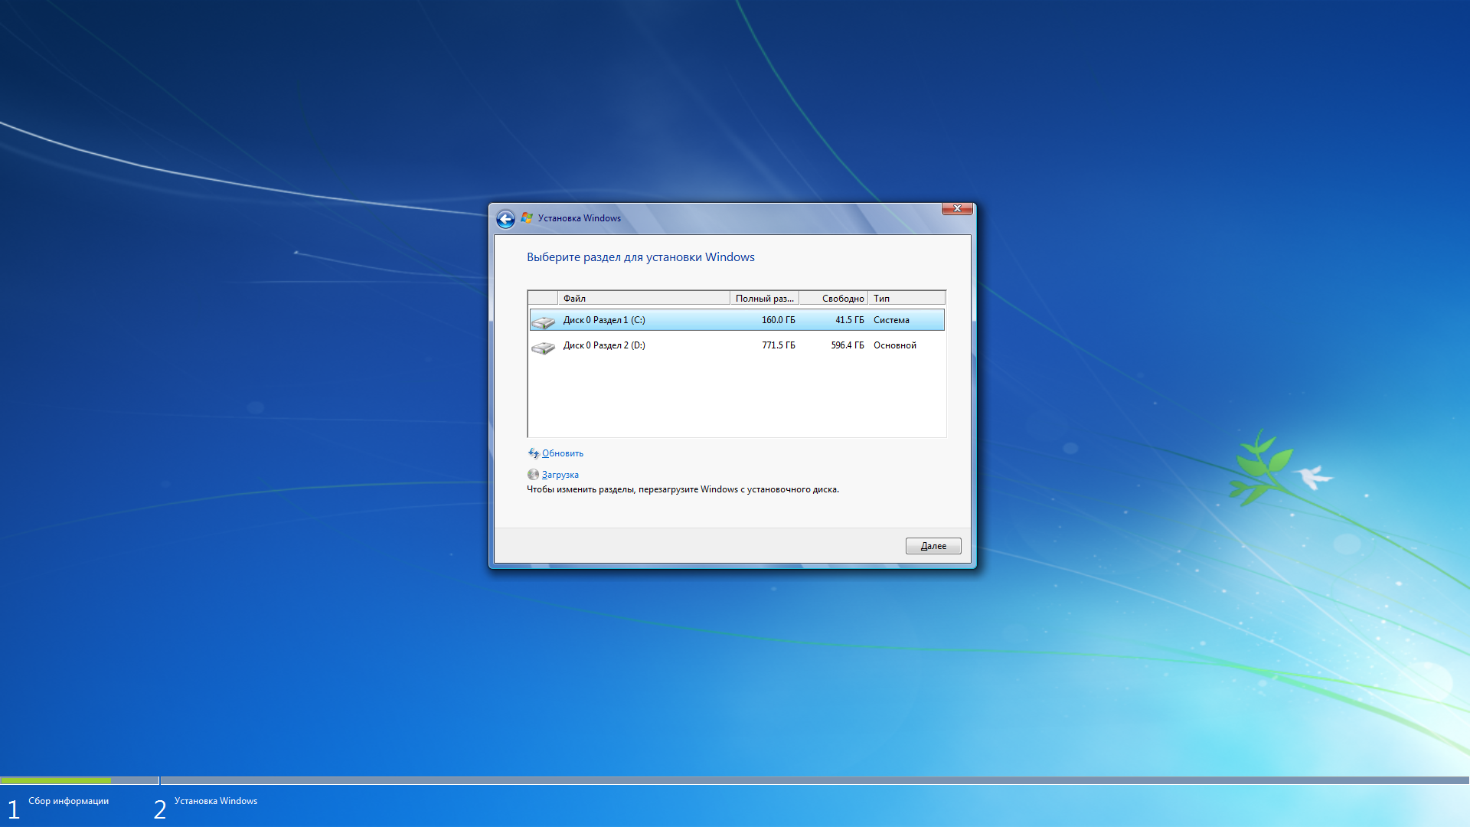Screen dimensions: 1470x827
Task: Click the 41.5 ГБ free space cell
Action: pyautogui.click(x=850, y=320)
